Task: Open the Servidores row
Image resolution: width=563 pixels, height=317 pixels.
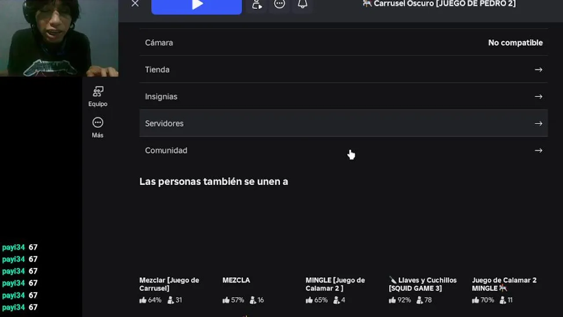Action: click(x=344, y=123)
